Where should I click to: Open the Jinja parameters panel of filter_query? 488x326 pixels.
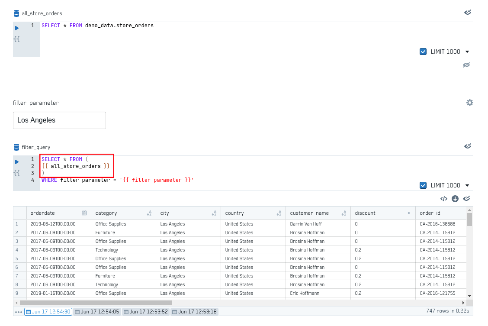[x=16, y=172]
